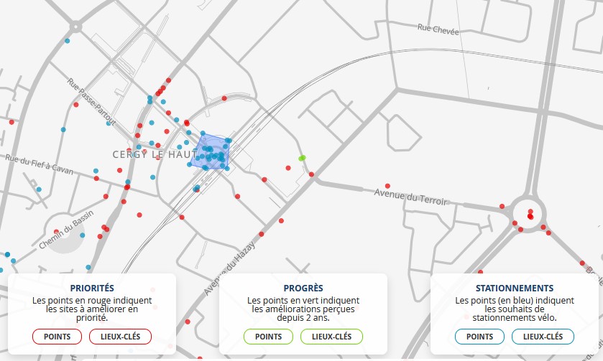Click the red marker inside the roundabout

(530, 215)
